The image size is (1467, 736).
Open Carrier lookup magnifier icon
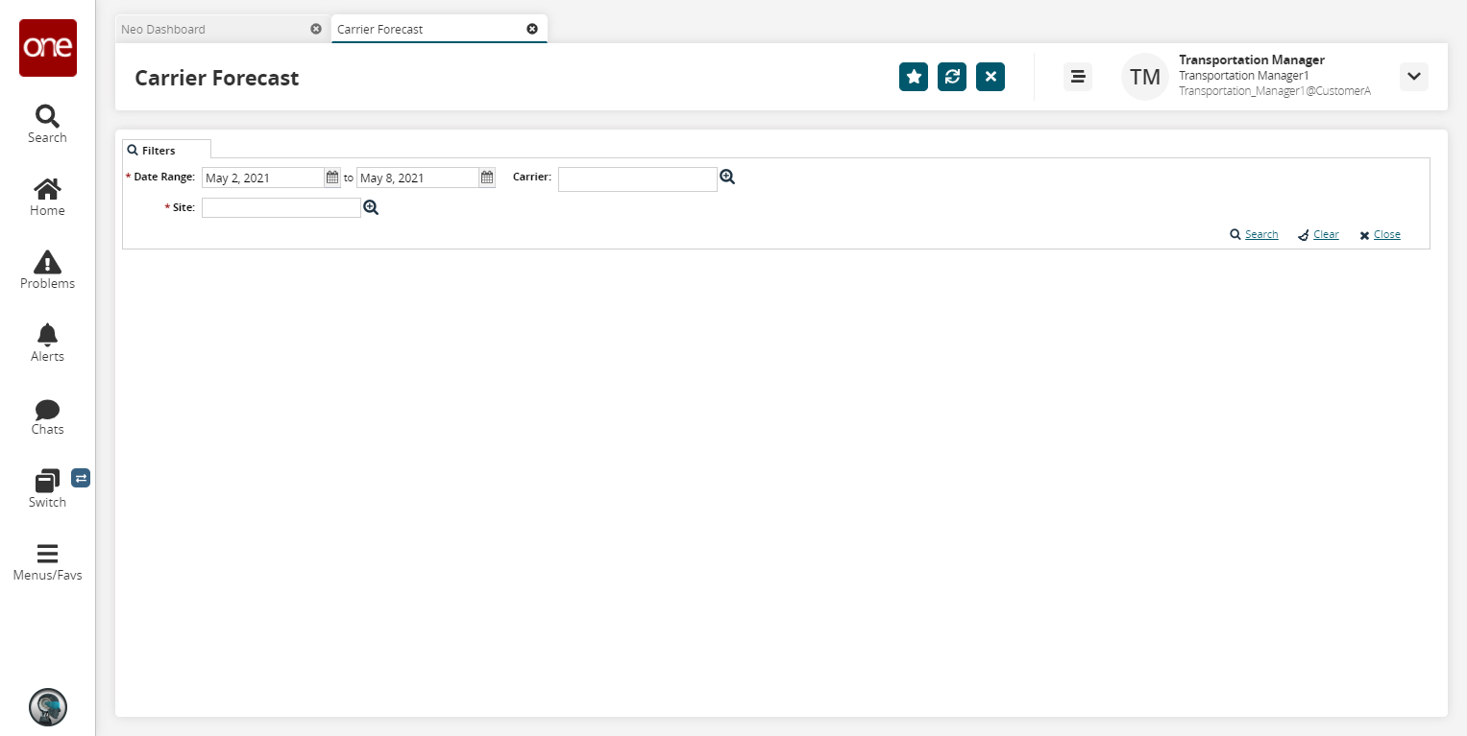pyautogui.click(x=727, y=177)
